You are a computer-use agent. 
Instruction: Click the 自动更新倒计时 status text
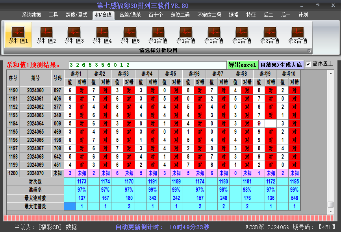click(162, 227)
